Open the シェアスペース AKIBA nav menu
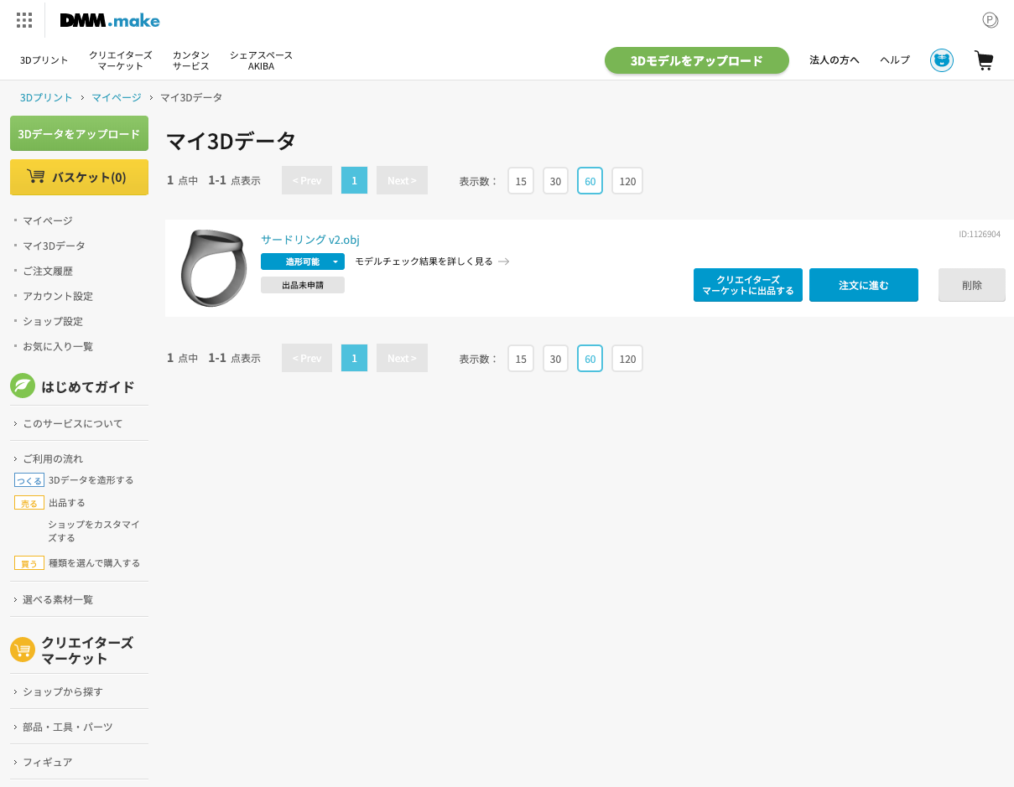This screenshot has width=1014, height=787. (x=262, y=60)
